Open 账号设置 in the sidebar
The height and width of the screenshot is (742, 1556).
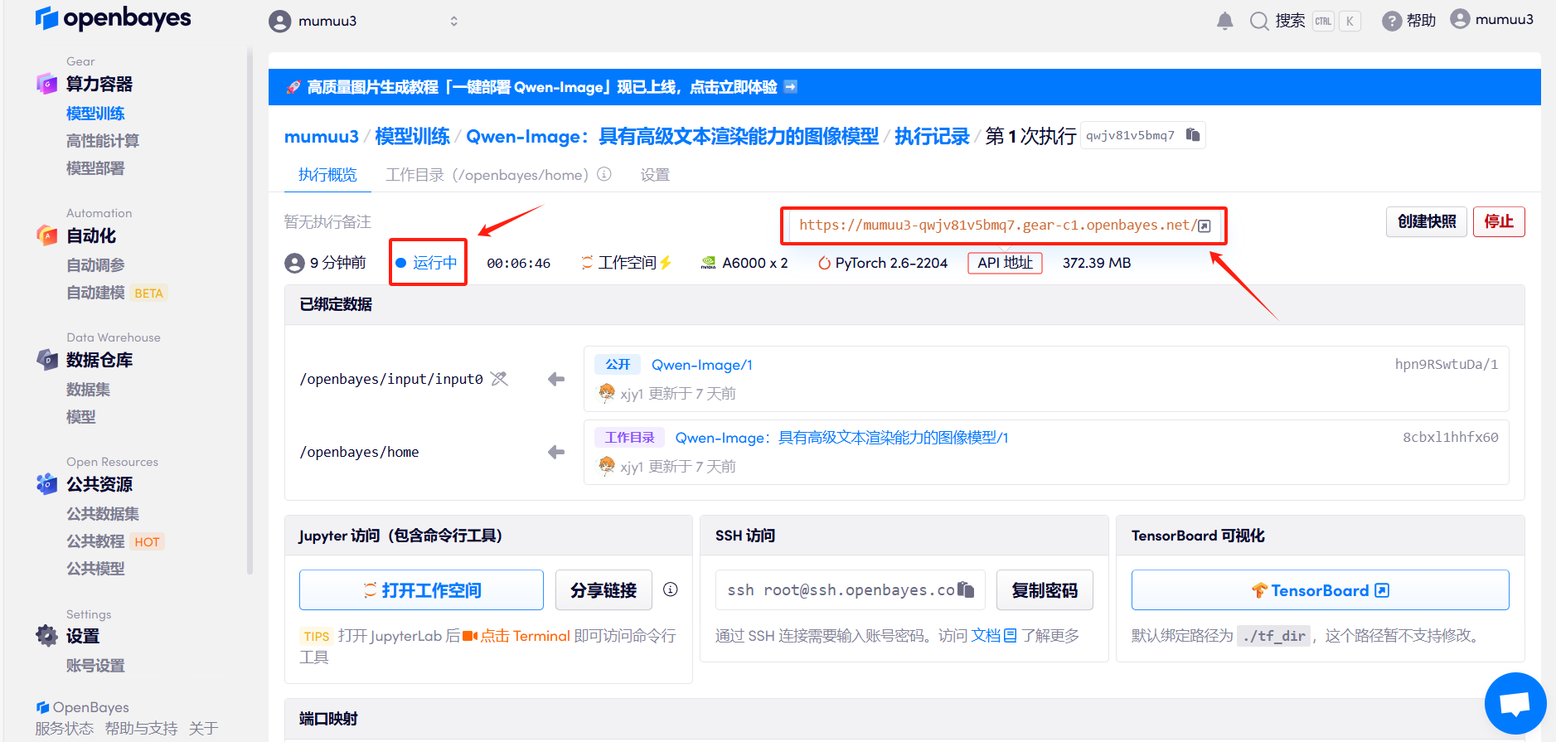pyautogui.click(x=95, y=666)
